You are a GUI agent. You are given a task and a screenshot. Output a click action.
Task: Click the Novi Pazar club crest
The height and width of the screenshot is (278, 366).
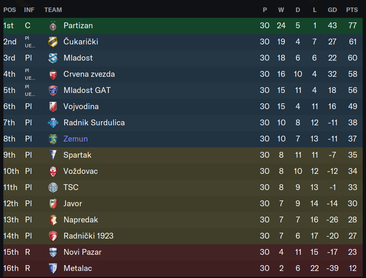(53, 252)
